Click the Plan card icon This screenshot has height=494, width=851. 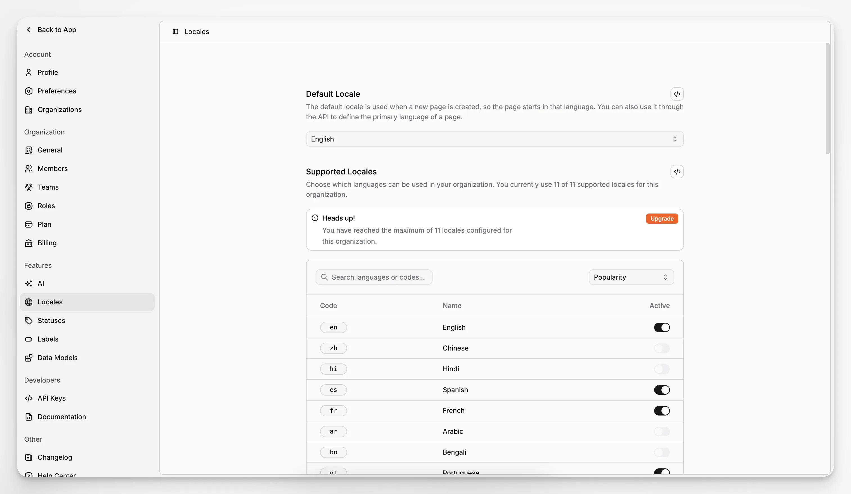[29, 225]
